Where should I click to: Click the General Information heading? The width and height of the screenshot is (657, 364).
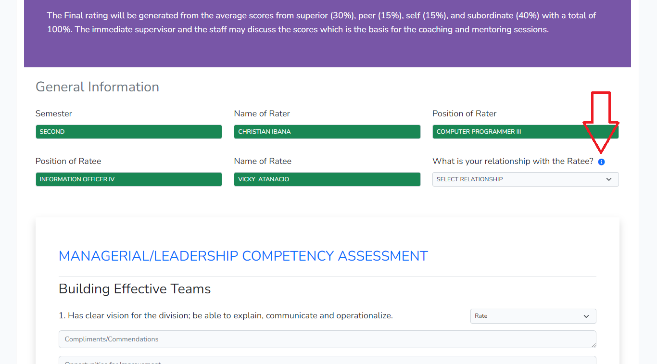tap(97, 87)
